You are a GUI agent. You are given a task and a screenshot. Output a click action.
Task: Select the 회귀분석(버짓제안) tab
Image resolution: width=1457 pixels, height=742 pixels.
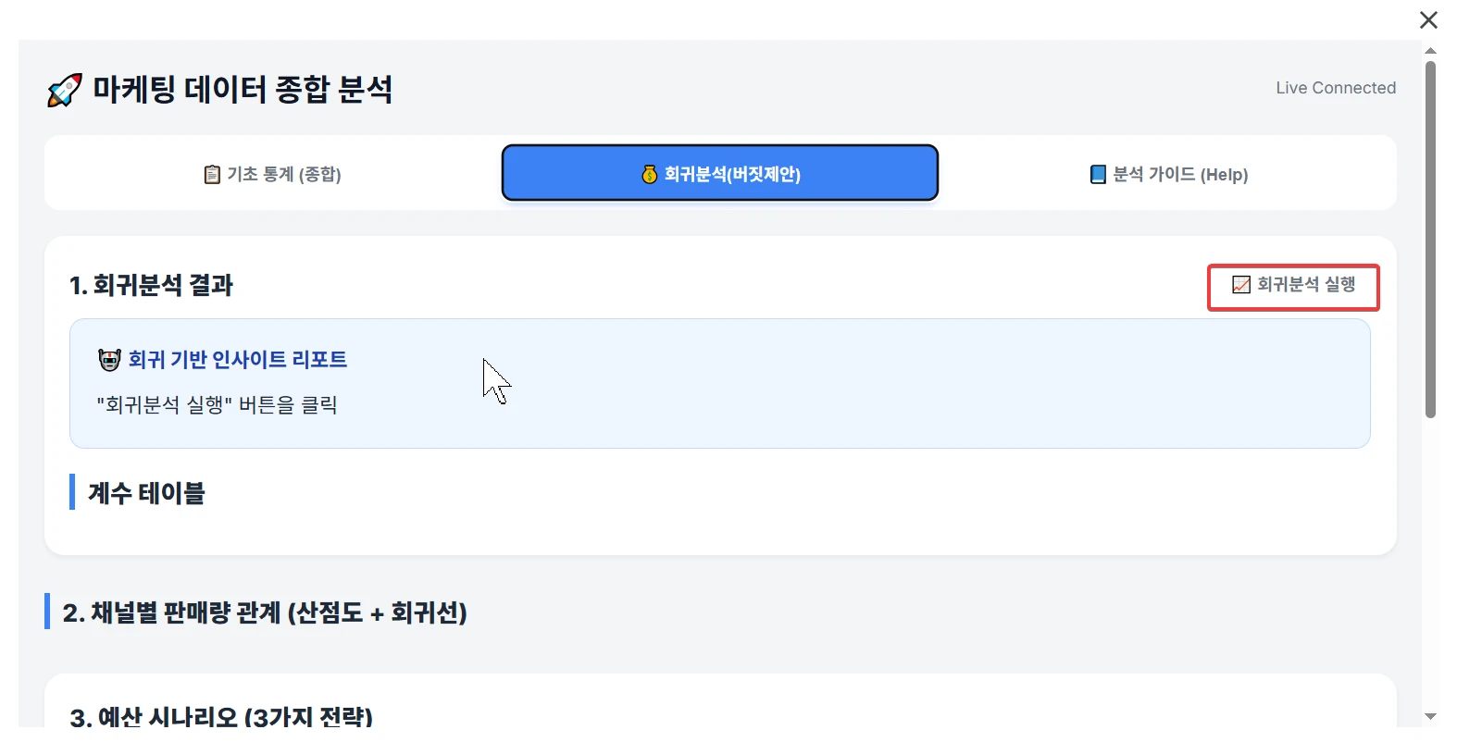720,173
